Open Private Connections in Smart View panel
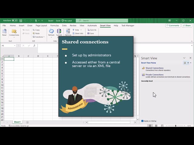Image resolution: width=194 pixels, height=145 pixels. tap(154, 75)
